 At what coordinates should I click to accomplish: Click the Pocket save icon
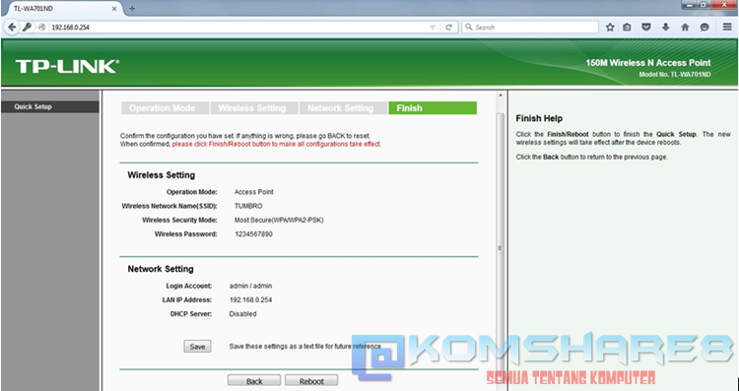[646, 28]
